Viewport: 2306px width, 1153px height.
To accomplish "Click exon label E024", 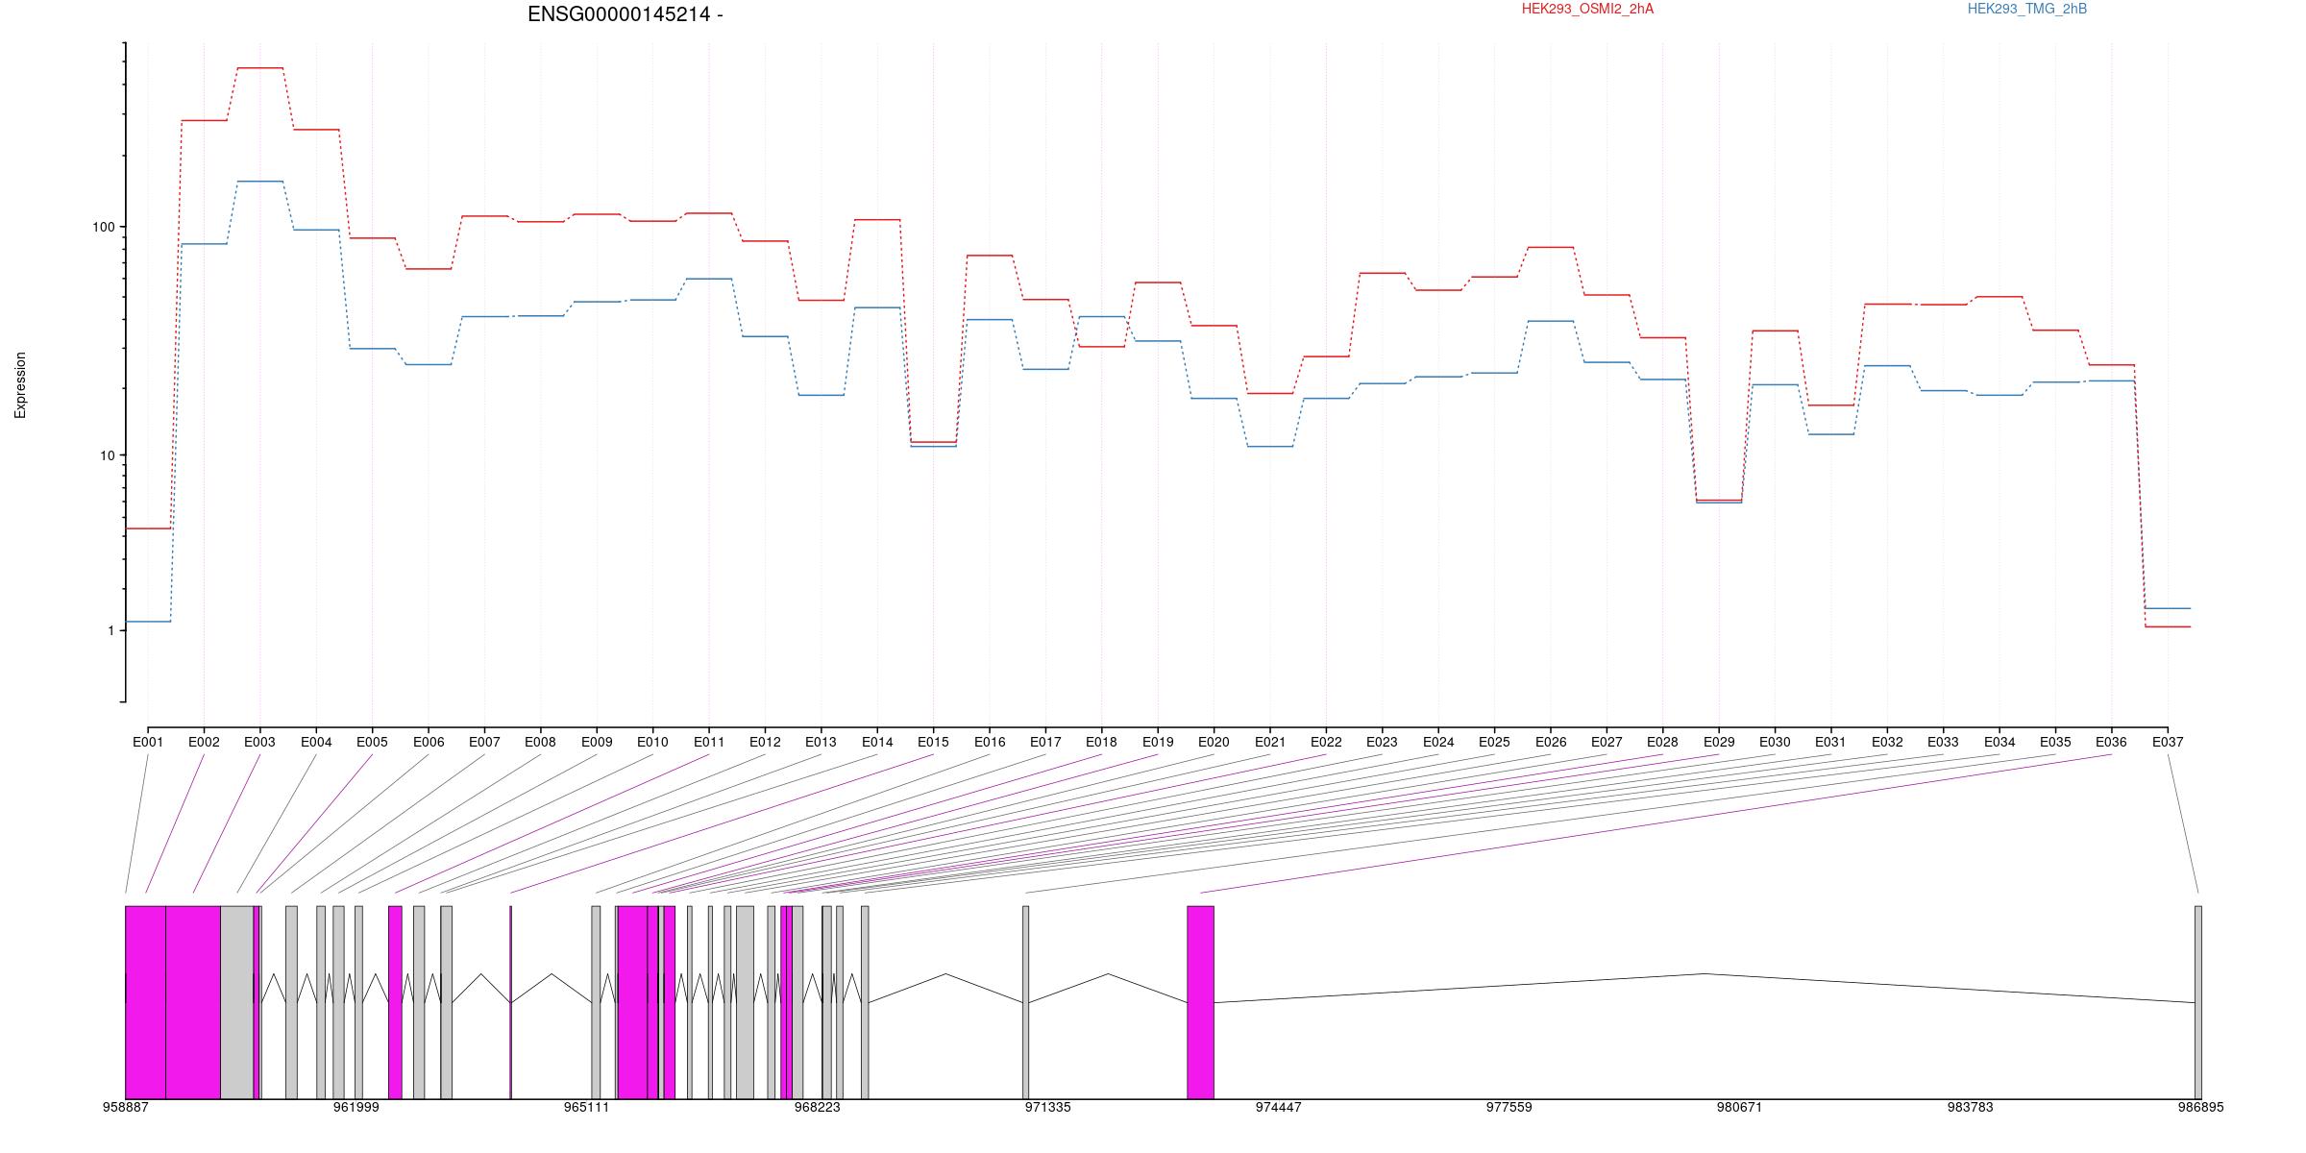I will click(x=1438, y=742).
